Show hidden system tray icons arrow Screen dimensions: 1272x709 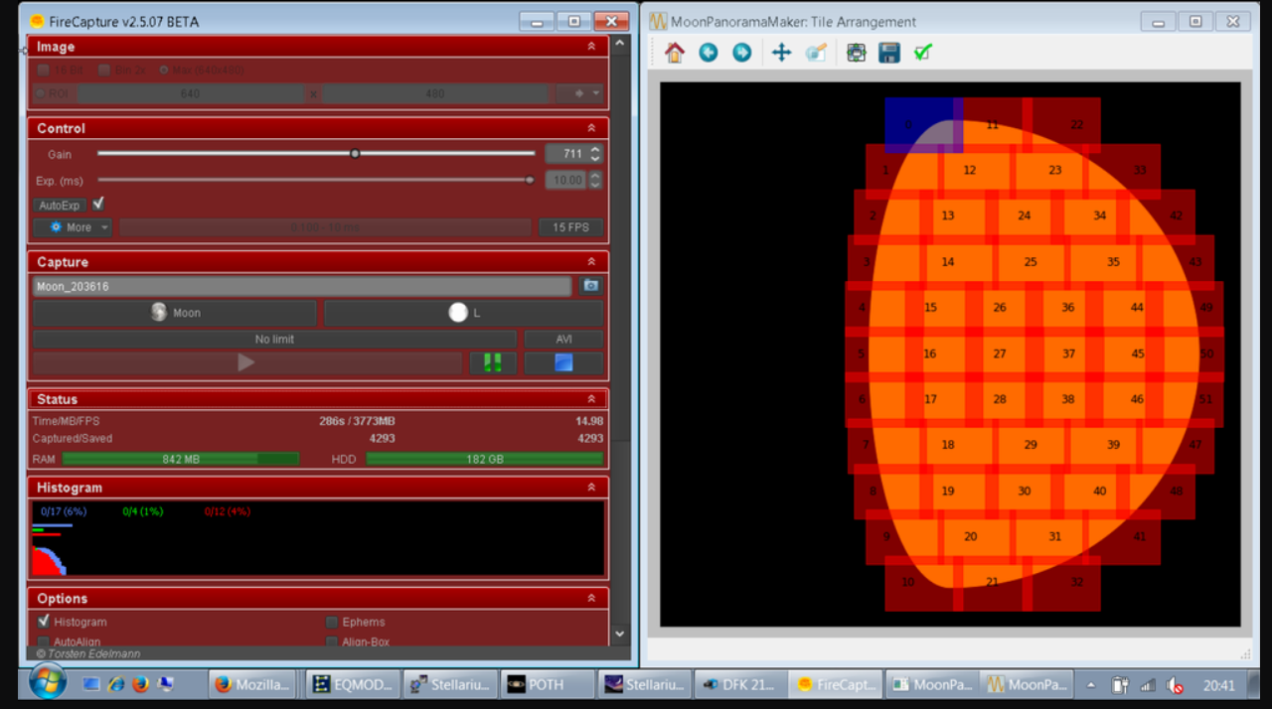click(x=1091, y=685)
